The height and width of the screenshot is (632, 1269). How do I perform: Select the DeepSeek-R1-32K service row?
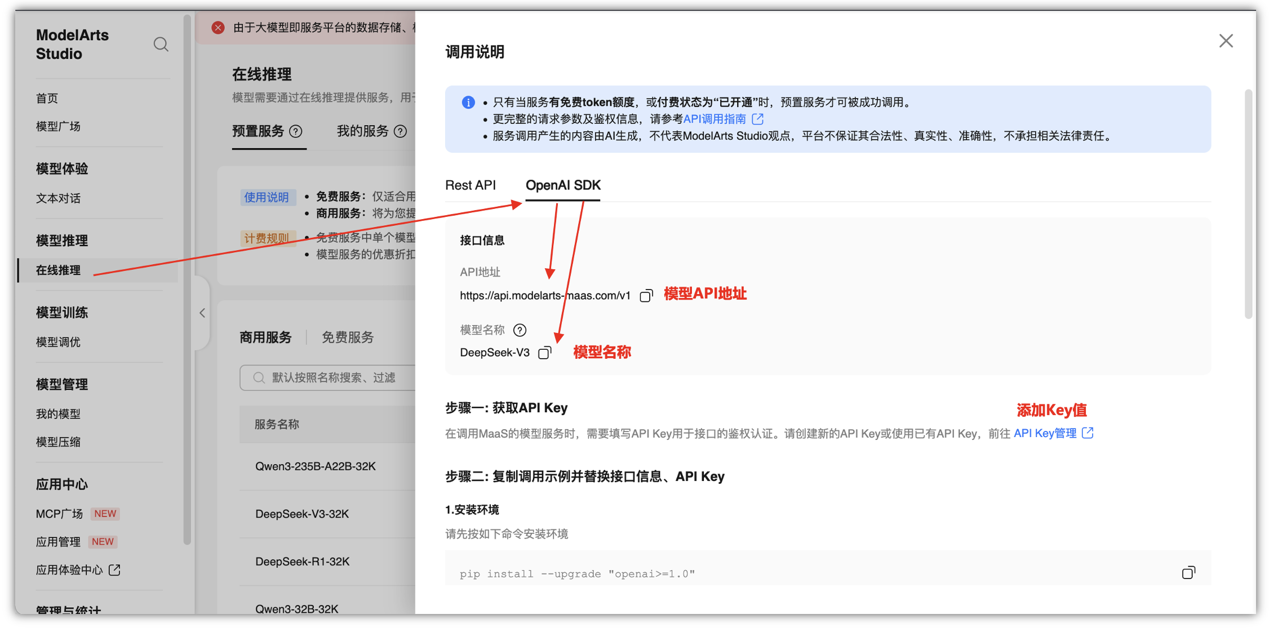(327, 562)
